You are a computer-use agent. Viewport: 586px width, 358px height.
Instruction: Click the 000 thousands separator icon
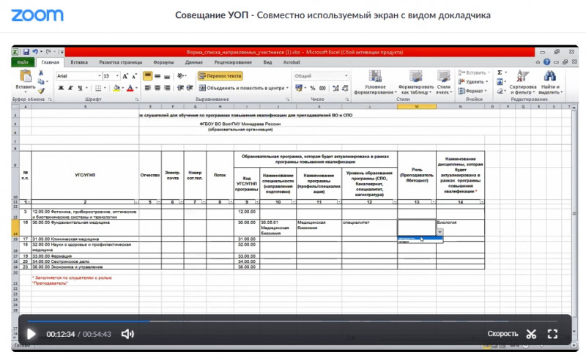tap(322, 88)
